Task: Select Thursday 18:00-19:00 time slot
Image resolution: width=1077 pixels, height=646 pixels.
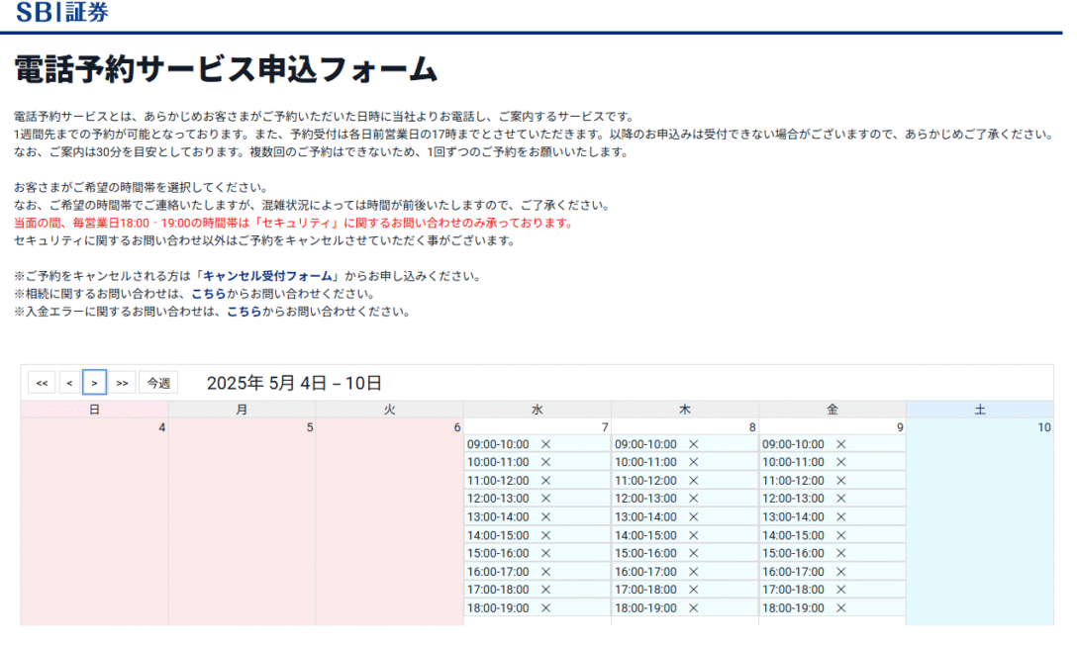Action: pos(645,608)
